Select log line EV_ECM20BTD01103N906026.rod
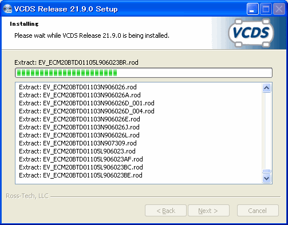Viewport: 288px width, 225px height. click(x=78, y=87)
